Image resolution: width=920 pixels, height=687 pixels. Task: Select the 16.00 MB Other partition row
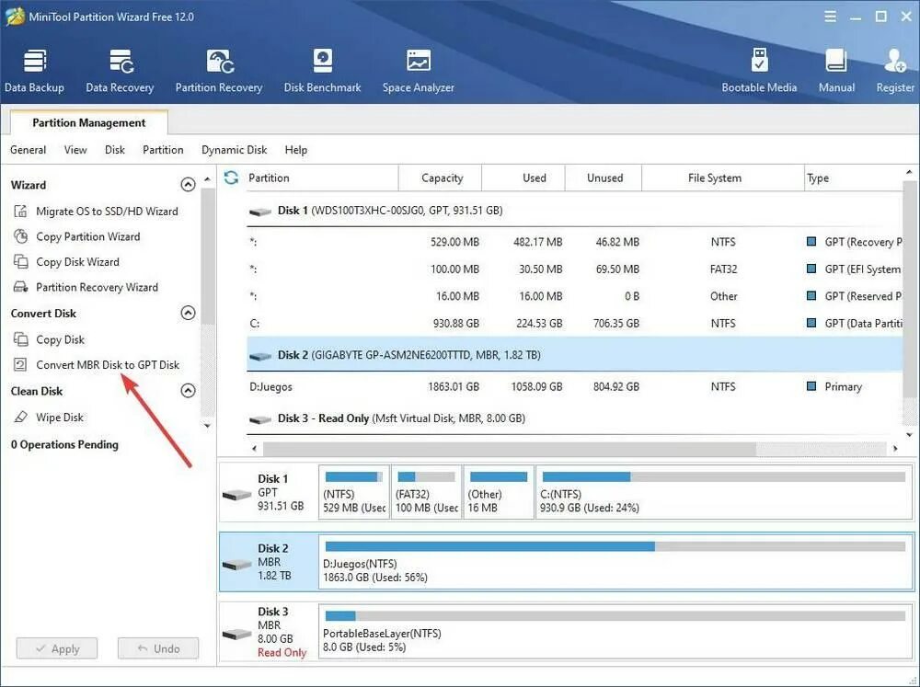point(574,296)
